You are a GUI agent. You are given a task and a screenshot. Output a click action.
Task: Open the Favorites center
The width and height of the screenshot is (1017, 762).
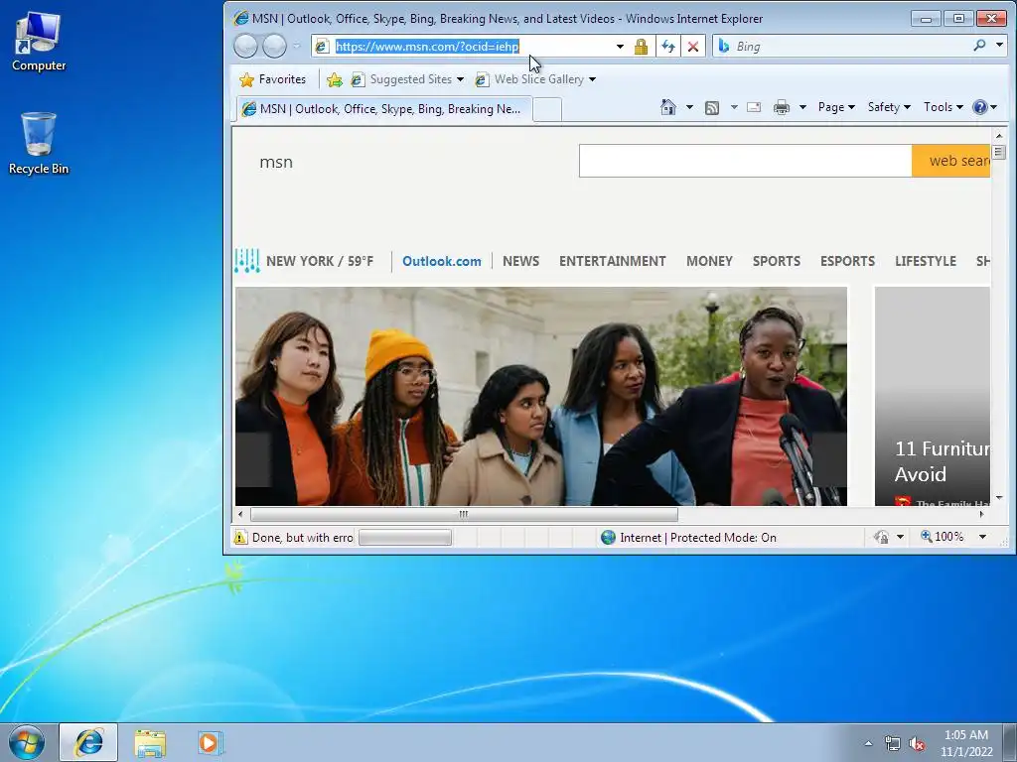coord(272,79)
